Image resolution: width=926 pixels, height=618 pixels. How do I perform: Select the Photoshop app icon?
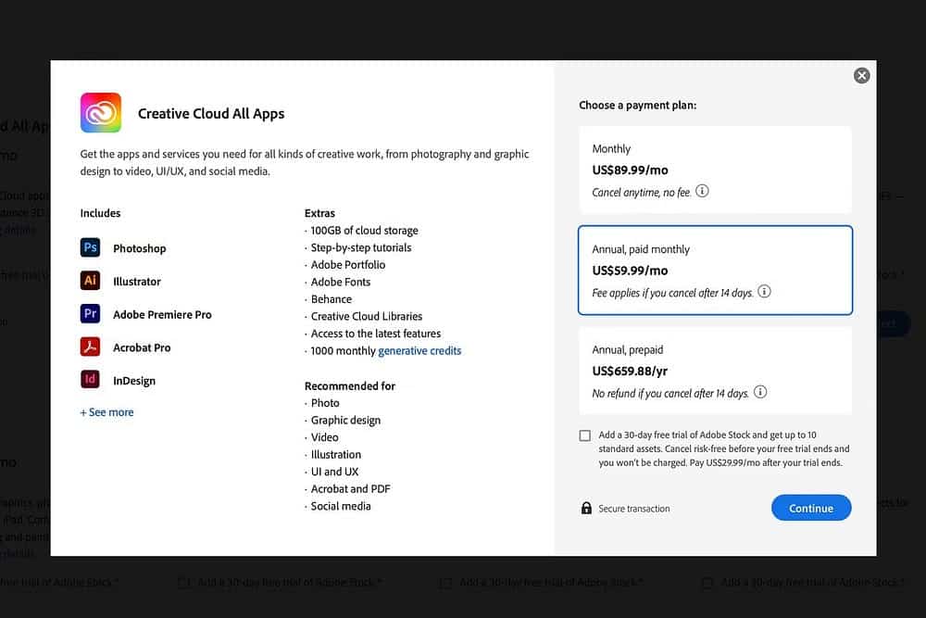pyautogui.click(x=90, y=247)
